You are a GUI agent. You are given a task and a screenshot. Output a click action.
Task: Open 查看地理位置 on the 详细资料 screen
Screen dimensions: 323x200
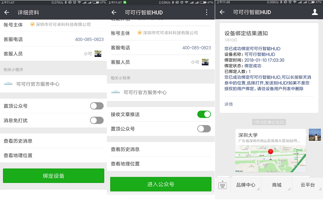point(53,155)
